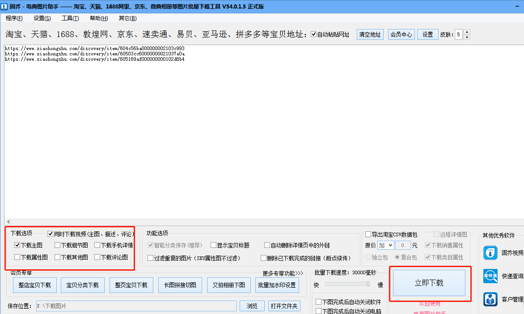This screenshot has width=524, height=314.
Task: Open the 原价 加 dropdown
Action: point(386,245)
